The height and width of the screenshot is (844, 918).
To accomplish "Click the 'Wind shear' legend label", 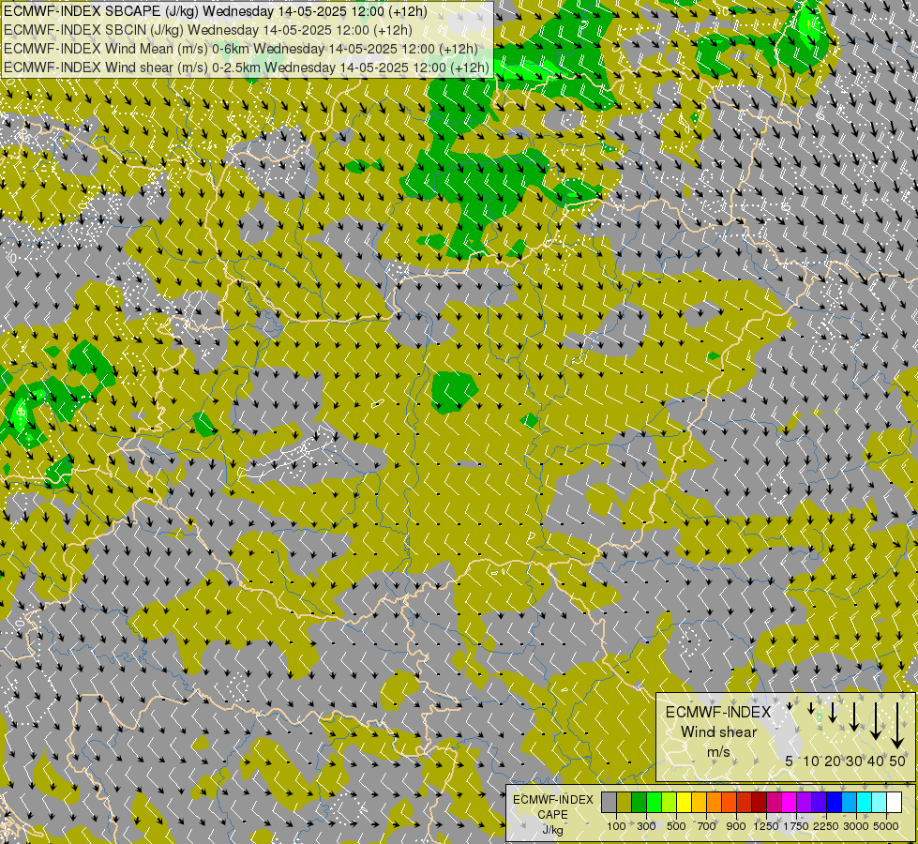I will pyautogui.click(x=719, y=732).
